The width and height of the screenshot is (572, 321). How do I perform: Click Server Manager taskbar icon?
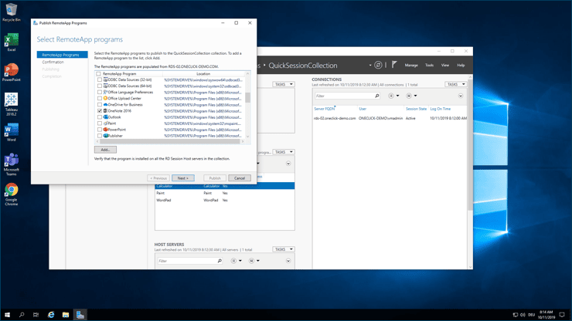(x=80, y=315)
